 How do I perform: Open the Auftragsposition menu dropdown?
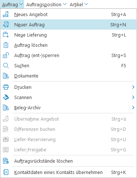pyautogui.click(x=46, y=4)
